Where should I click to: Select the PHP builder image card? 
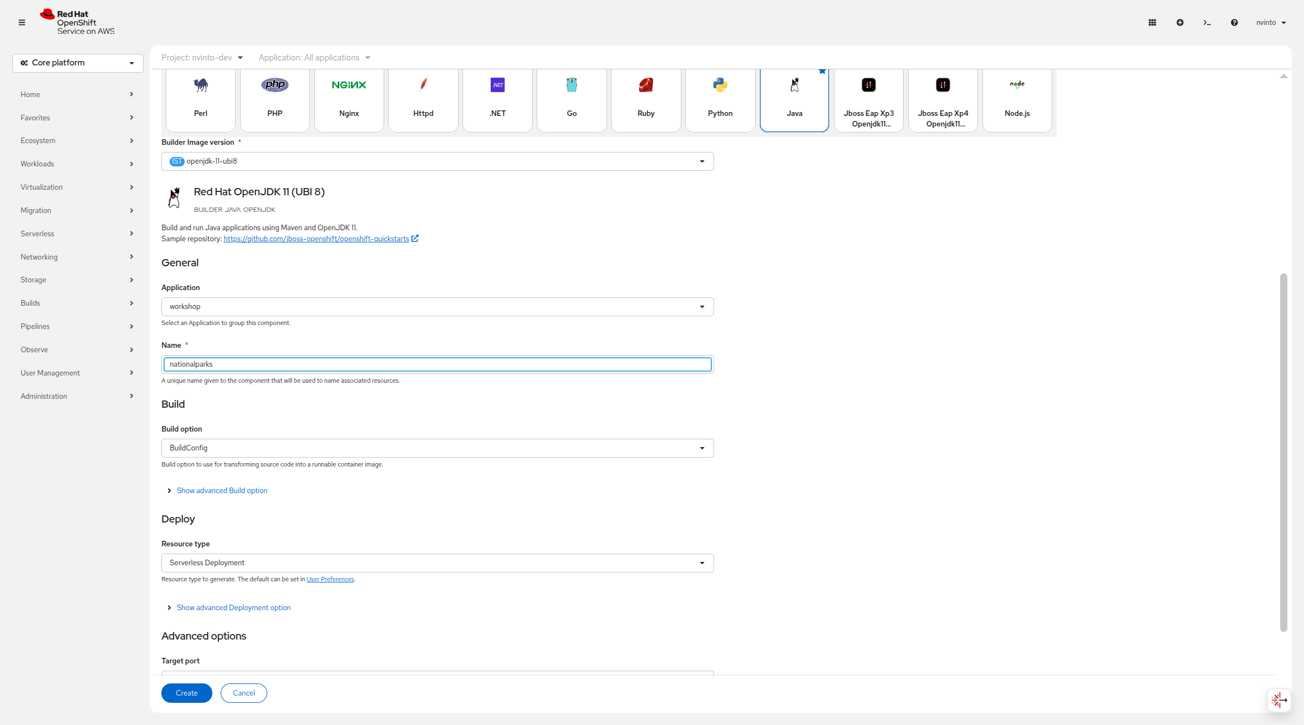click(275, 100)
